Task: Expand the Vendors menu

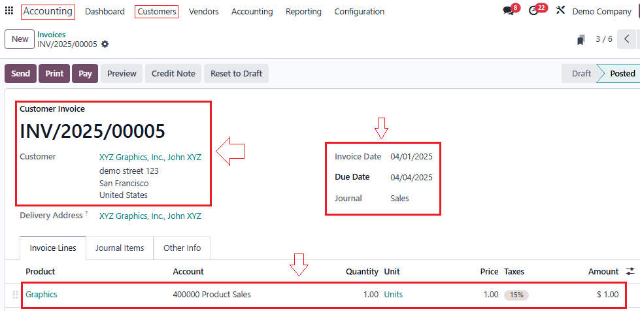Action: pyautogui.click(x=204, y=11)
